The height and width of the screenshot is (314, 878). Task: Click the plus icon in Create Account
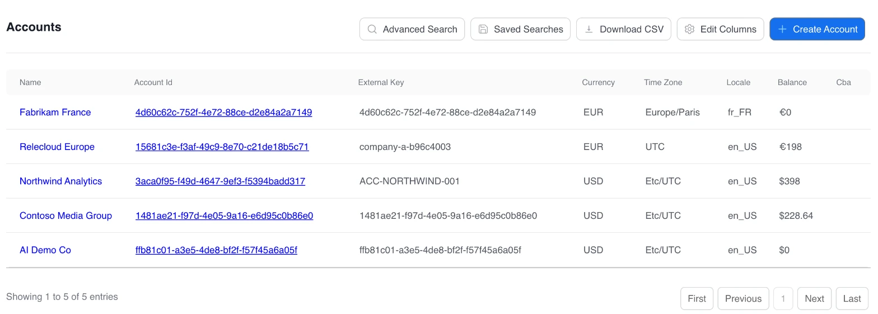(x=782, y=29)
